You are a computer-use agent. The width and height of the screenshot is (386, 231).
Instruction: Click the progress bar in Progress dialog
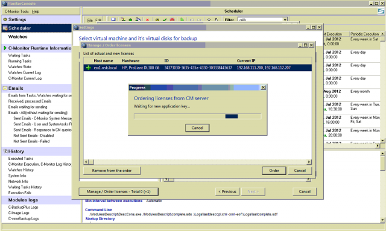tap(197, 116)
